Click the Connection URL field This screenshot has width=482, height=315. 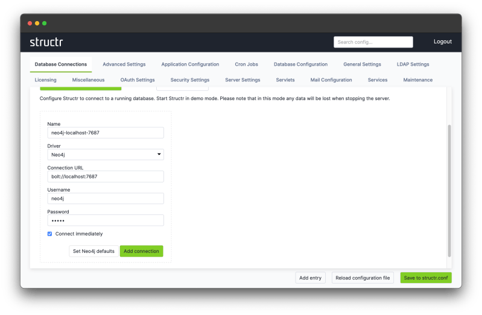(x=106, y=176)
